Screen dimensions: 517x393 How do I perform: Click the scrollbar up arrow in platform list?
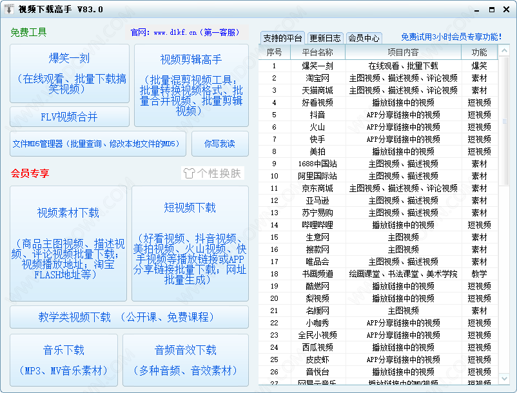[x=504, y=51]
